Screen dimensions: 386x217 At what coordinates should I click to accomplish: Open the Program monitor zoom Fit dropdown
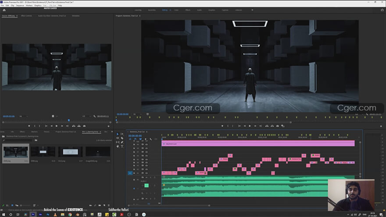(x=137, y=114)
